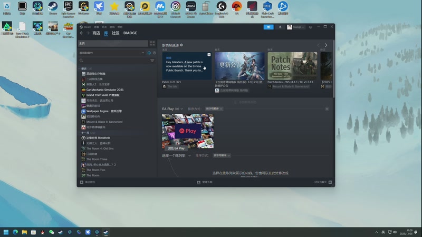Open the game list advanced filter icon
422x237 pixels.
tap(152, 61)
